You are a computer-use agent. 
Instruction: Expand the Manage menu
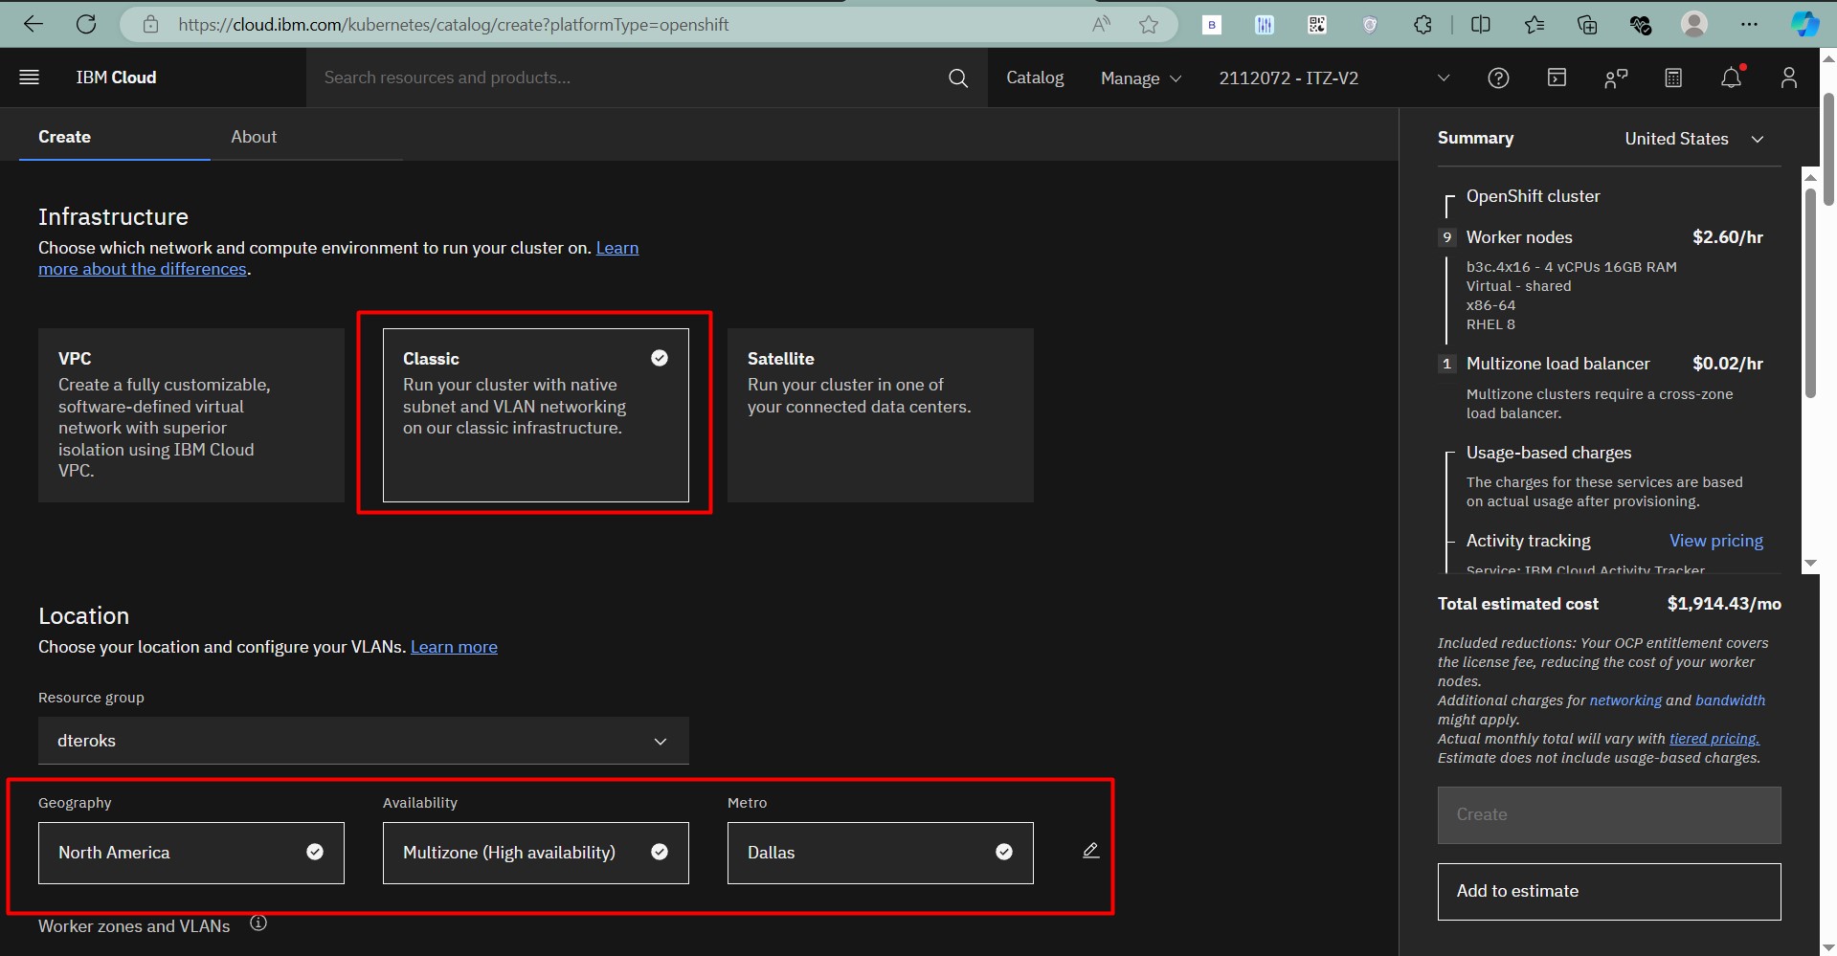point(1141,78)
